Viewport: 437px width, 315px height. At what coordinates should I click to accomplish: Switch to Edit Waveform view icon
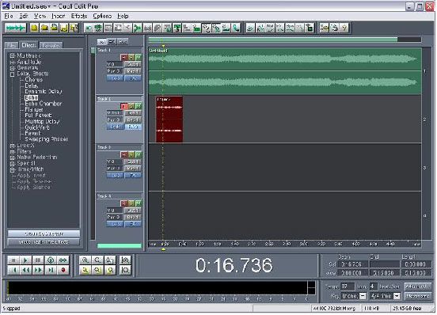pos(15,28)
